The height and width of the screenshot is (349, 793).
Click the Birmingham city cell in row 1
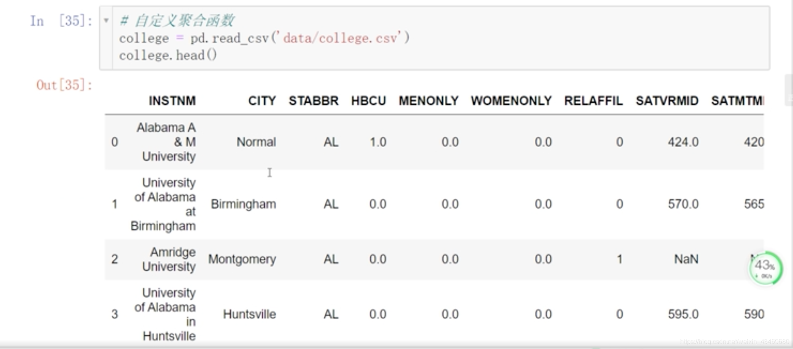(243, 204)
